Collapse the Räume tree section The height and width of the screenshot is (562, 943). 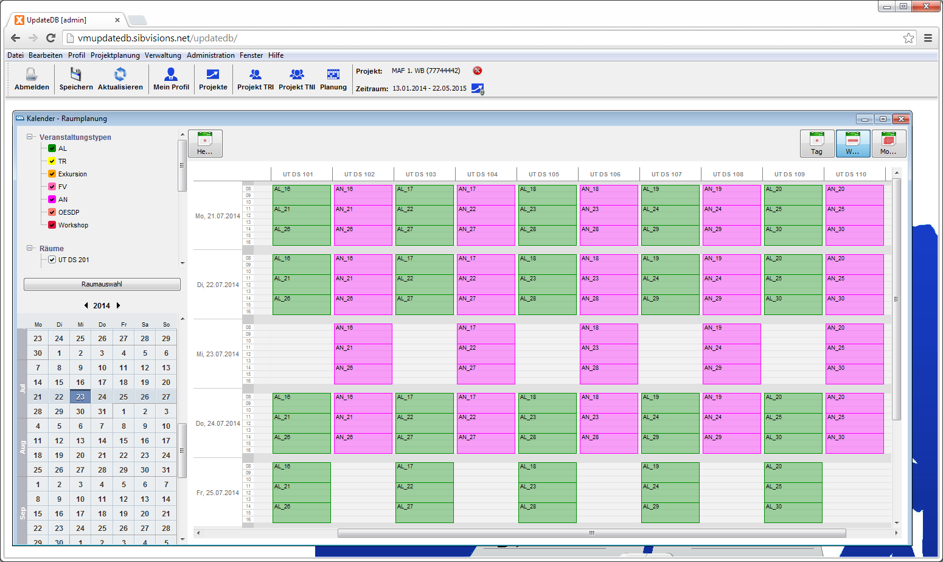28,248
